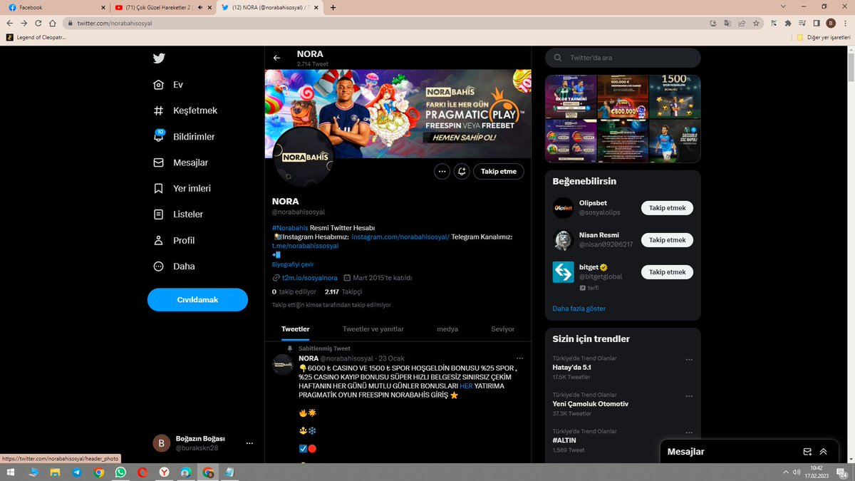
Task: Open bitget suggested account
Action: click(589, 267)
